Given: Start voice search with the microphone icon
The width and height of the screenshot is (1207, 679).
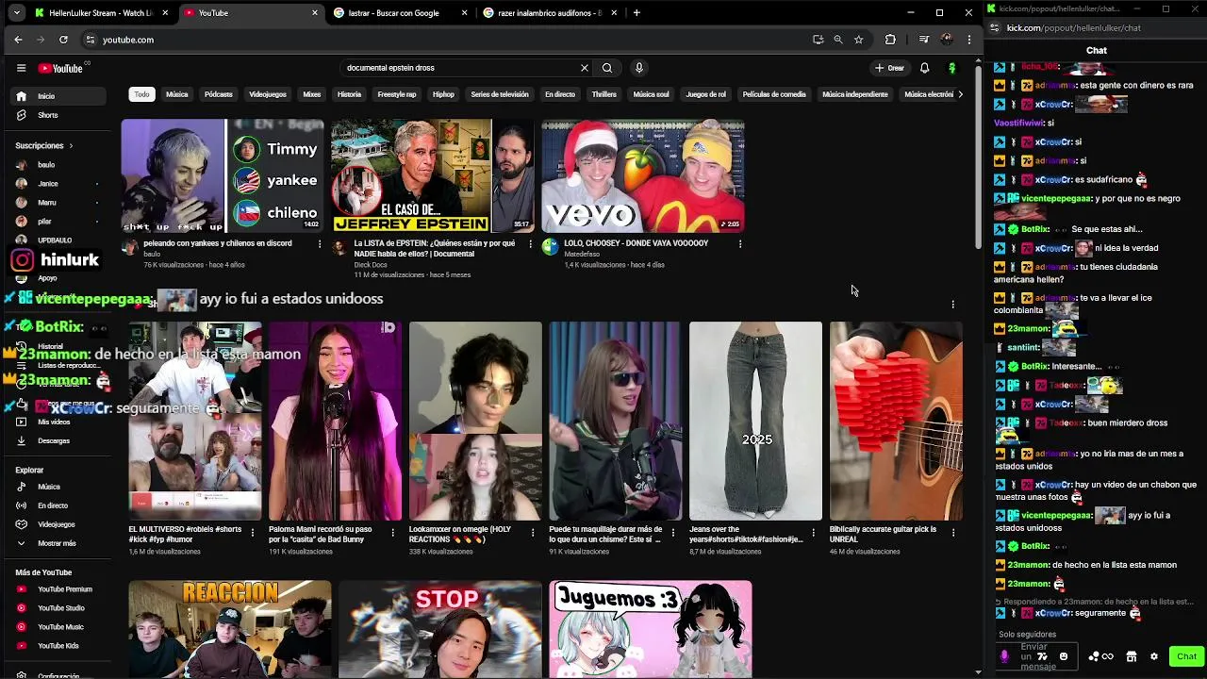Looking at the screenshot, I should tap(638, 68).
